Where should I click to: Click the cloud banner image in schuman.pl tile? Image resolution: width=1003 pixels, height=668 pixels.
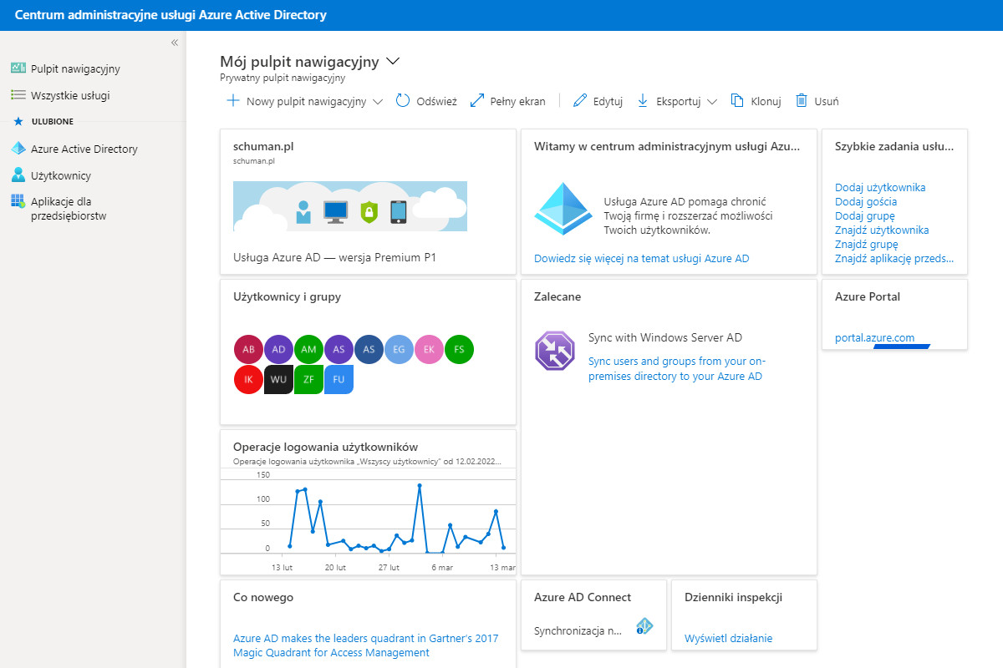click(350, 206)
